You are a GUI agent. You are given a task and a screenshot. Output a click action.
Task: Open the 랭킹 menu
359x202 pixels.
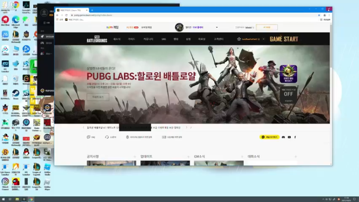coord(176,39)
